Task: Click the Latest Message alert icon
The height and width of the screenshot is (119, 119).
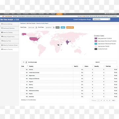Action: click(x=3, y=16)
